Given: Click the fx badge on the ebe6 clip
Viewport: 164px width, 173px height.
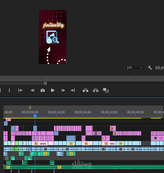Looking at the screenshot, I should click(36, 143).
